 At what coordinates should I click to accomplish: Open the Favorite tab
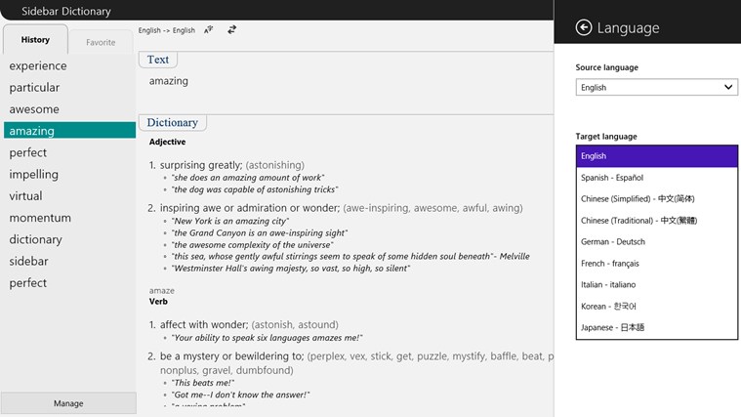(101, 42)
